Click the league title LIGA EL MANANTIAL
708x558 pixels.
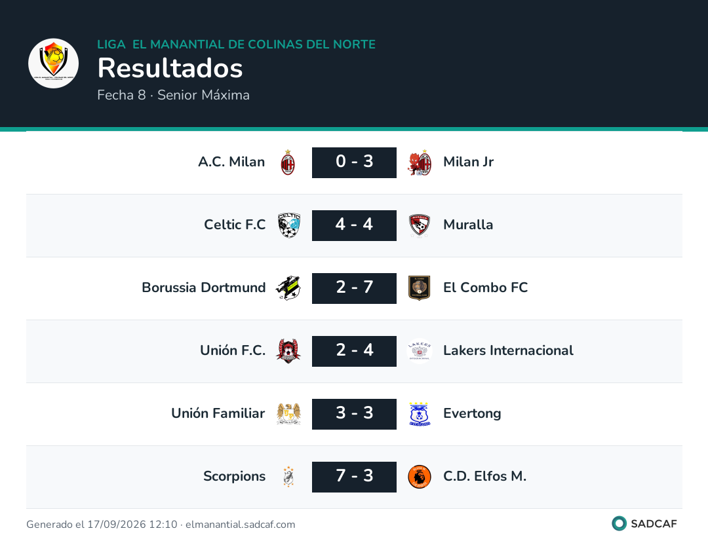pos(236,44)
